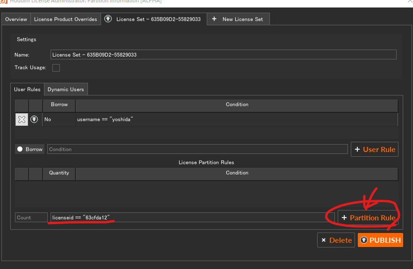
Task: Click the publish arrow icon in the yoshida rule row
Action: [x=34, y=119]
